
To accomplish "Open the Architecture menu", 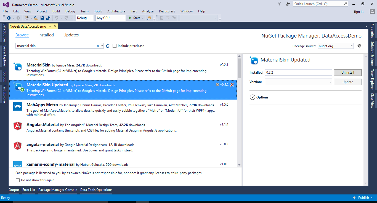I will (116, 11).
